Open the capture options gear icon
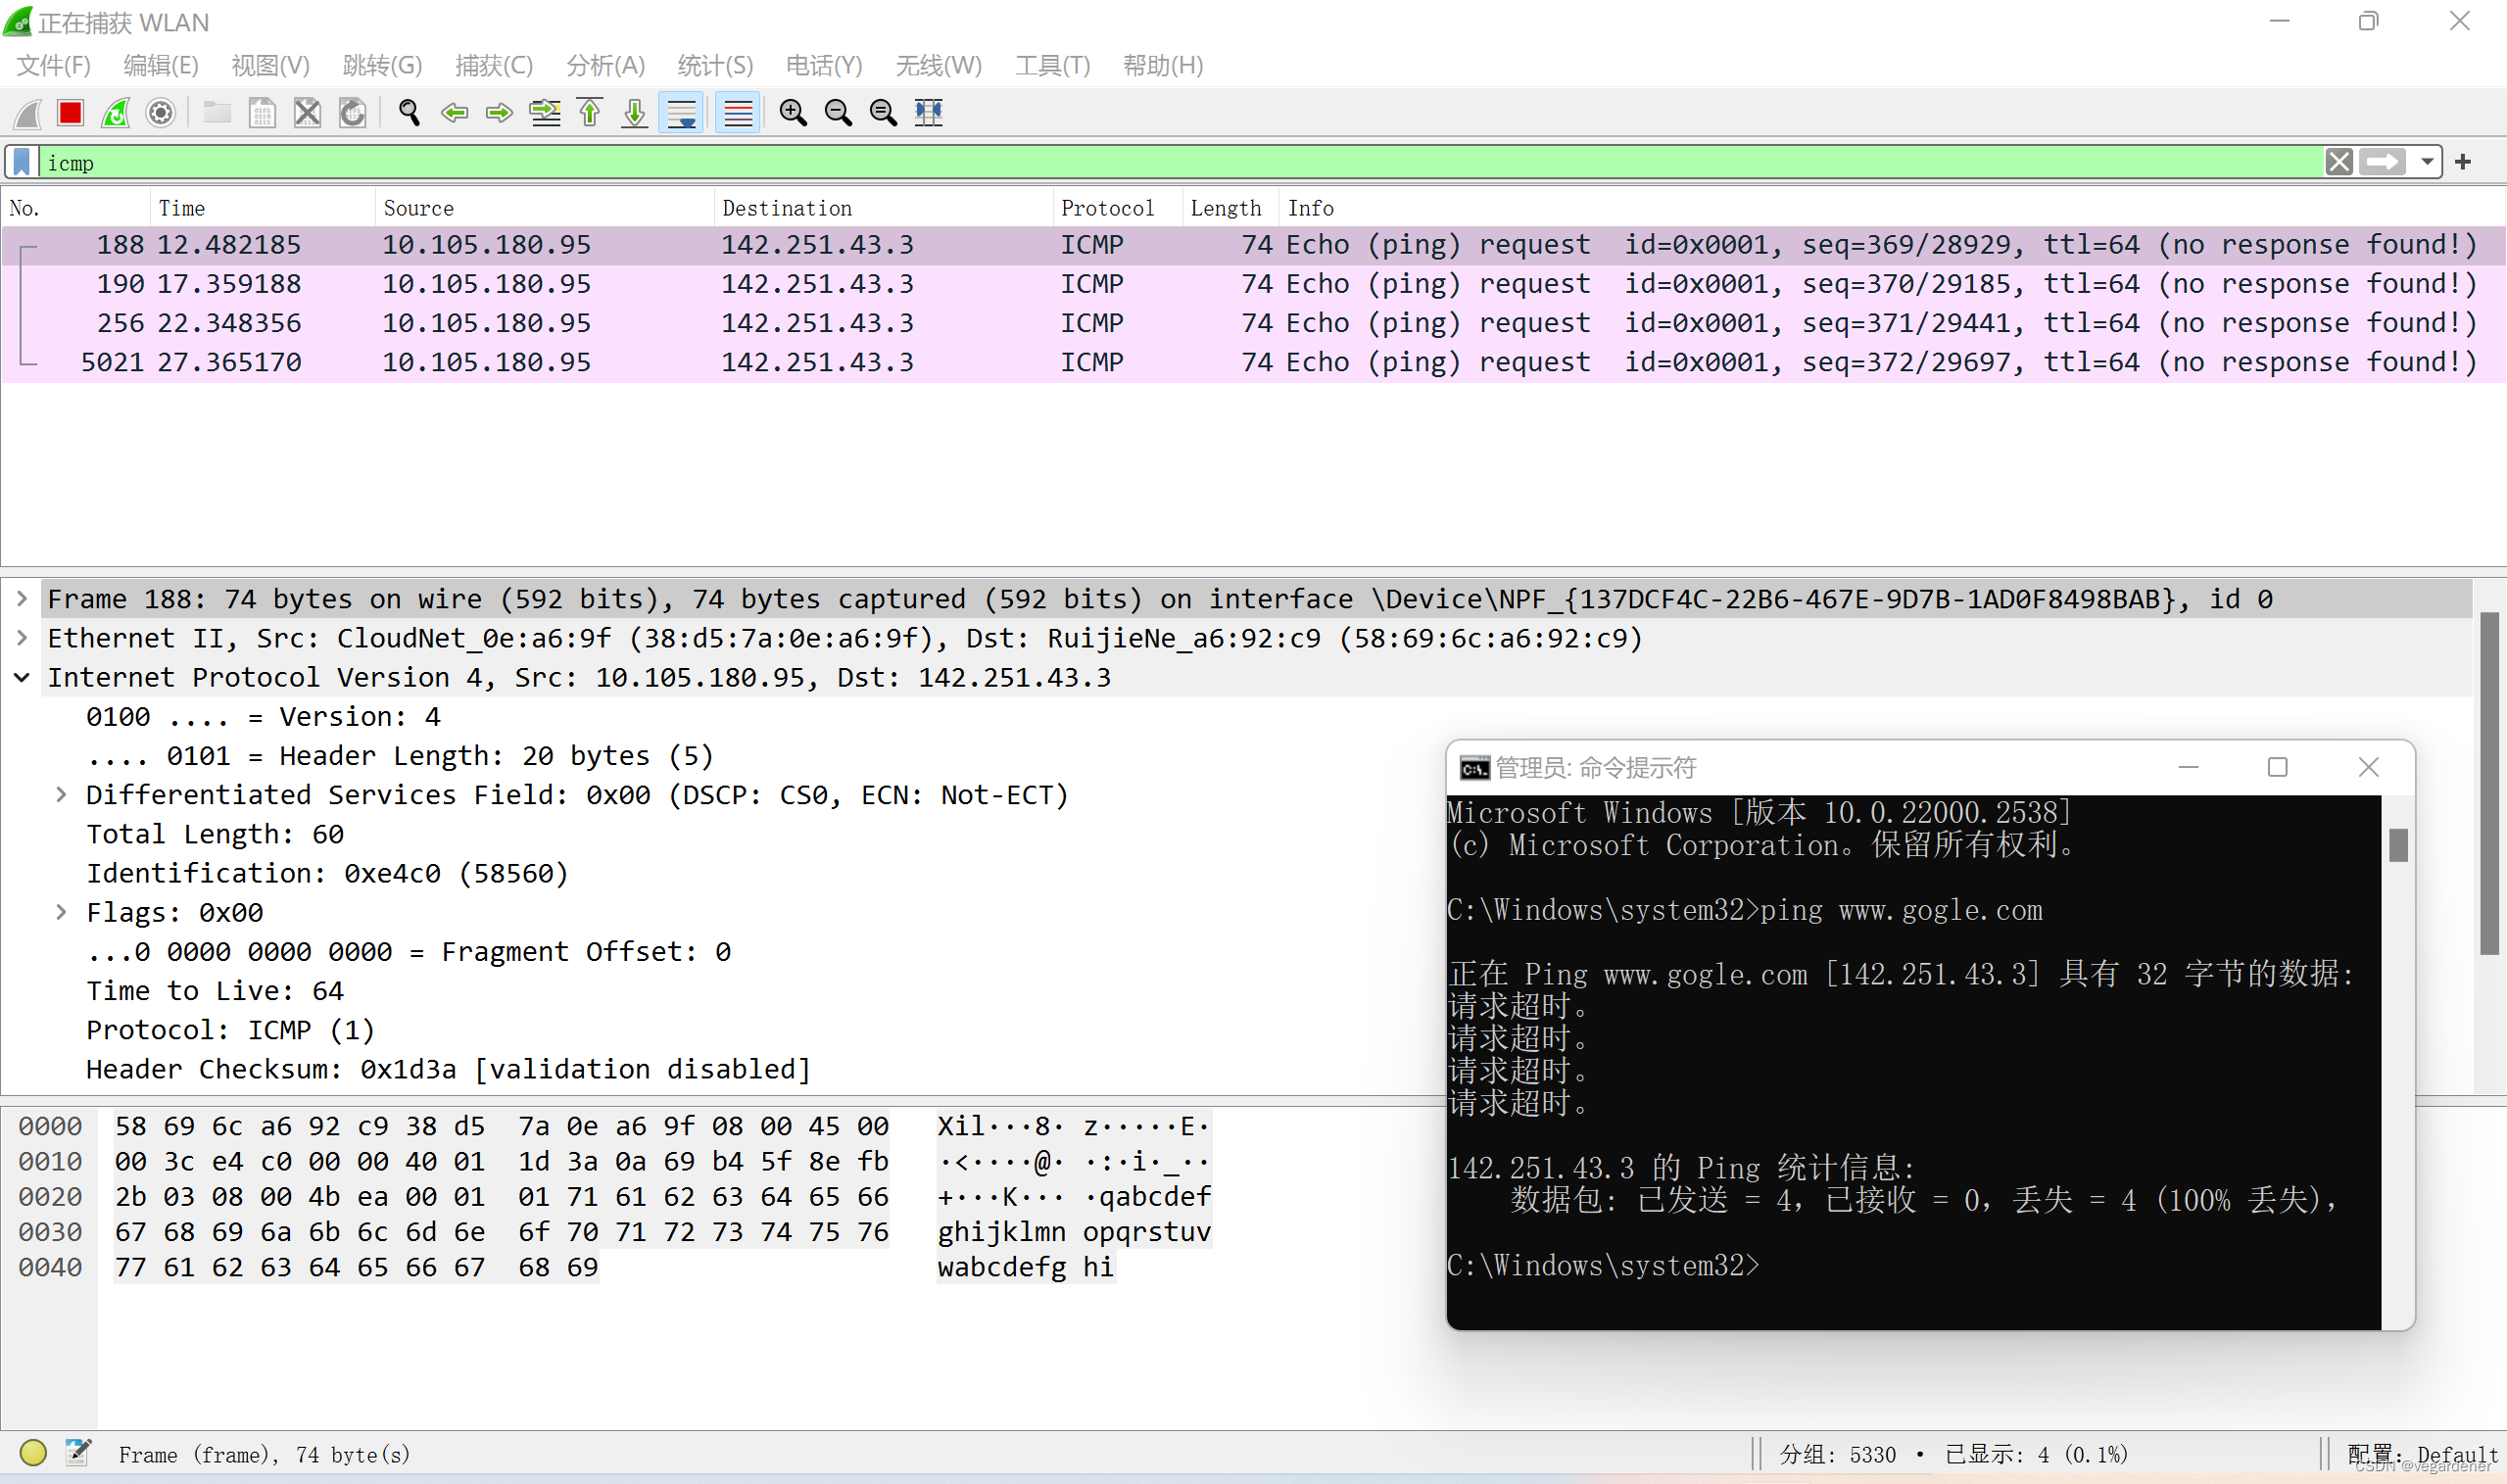 tap(161, 113)
